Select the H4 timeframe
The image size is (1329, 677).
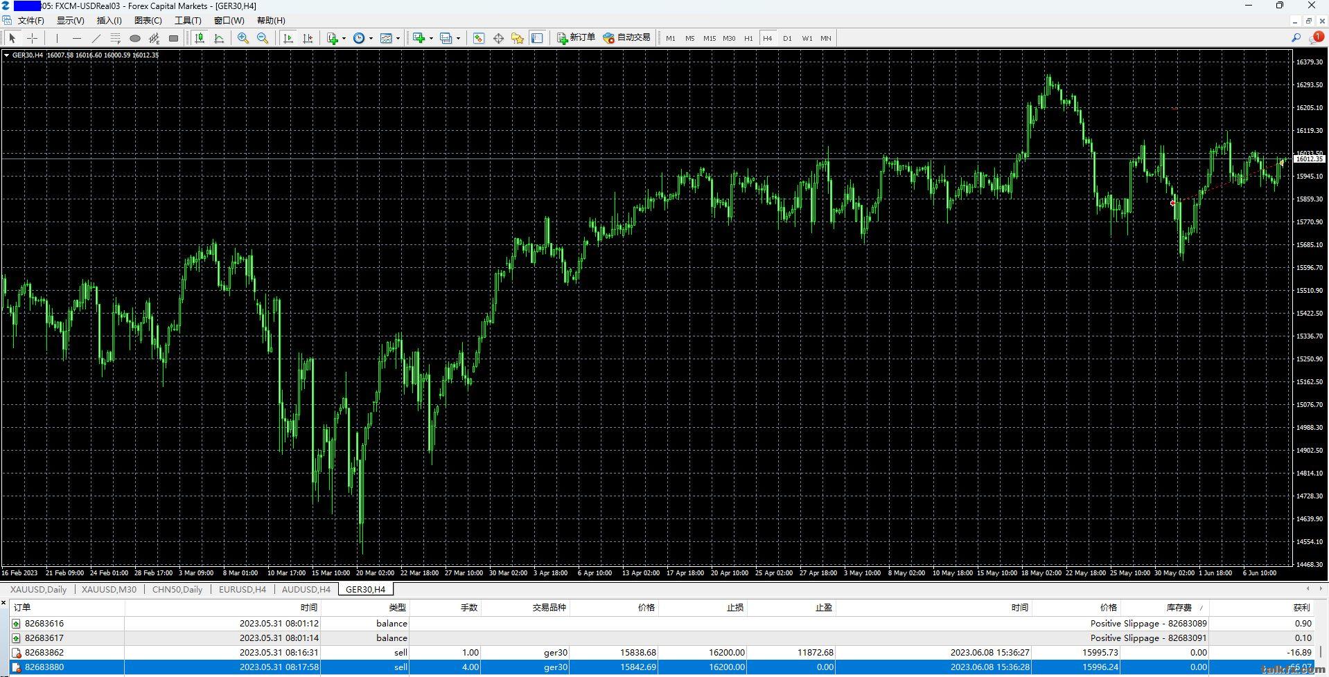[768, 38]
